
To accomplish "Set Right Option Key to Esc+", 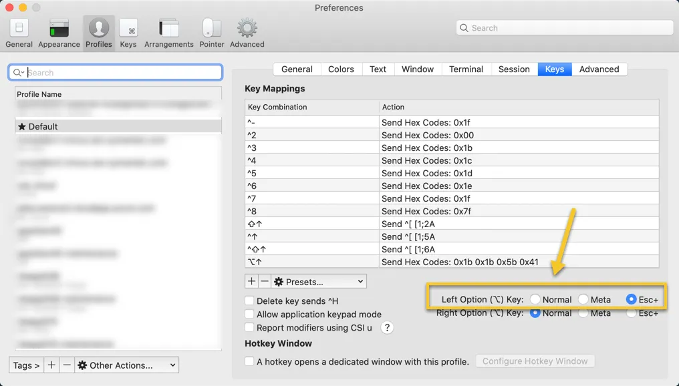I will pos(632,313).
